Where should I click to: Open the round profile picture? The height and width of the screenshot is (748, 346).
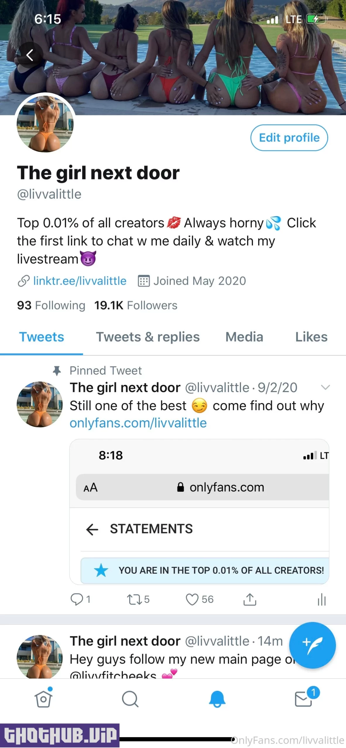(45, 124)
